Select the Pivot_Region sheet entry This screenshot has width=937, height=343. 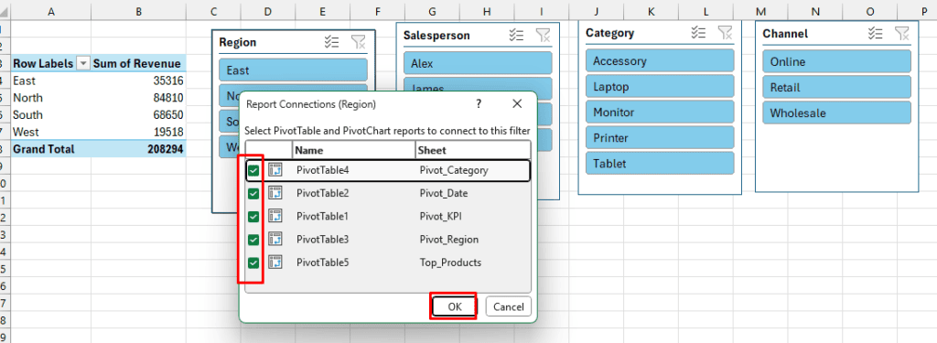pos(449,240)
